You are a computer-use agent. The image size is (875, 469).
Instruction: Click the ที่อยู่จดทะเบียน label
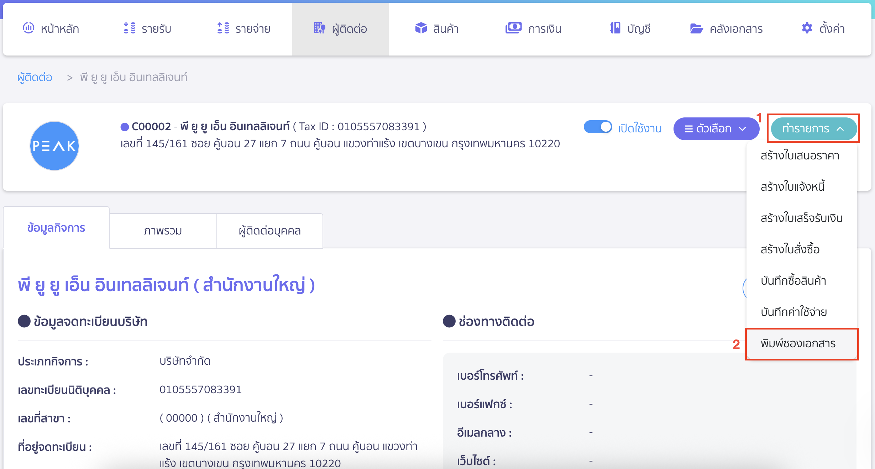click(x=55, y=447)
